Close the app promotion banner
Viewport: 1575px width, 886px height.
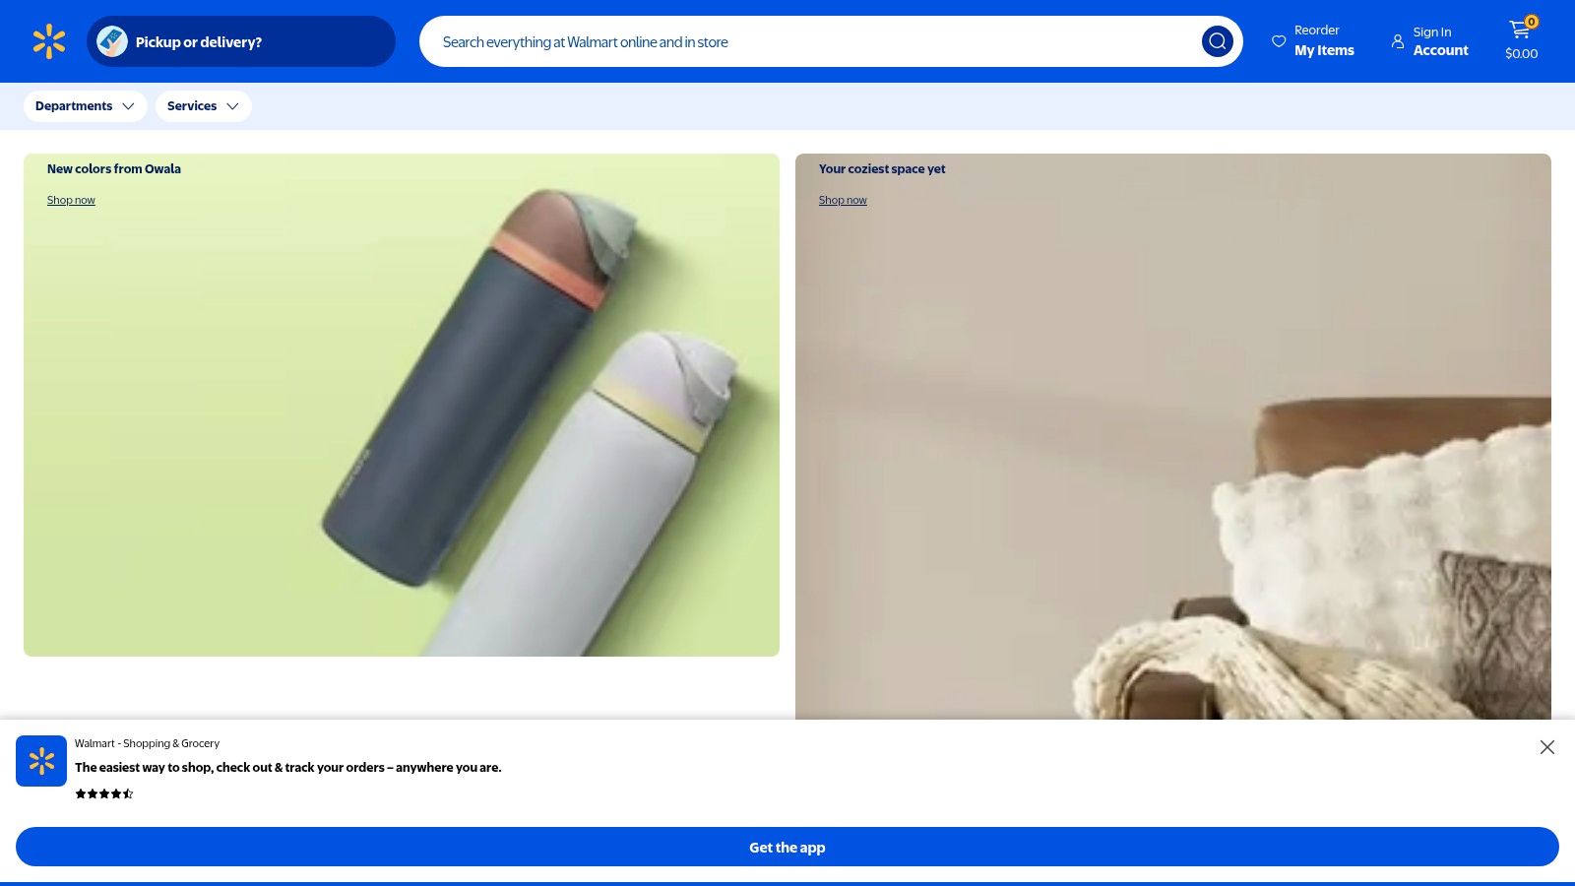point(1547,747)
